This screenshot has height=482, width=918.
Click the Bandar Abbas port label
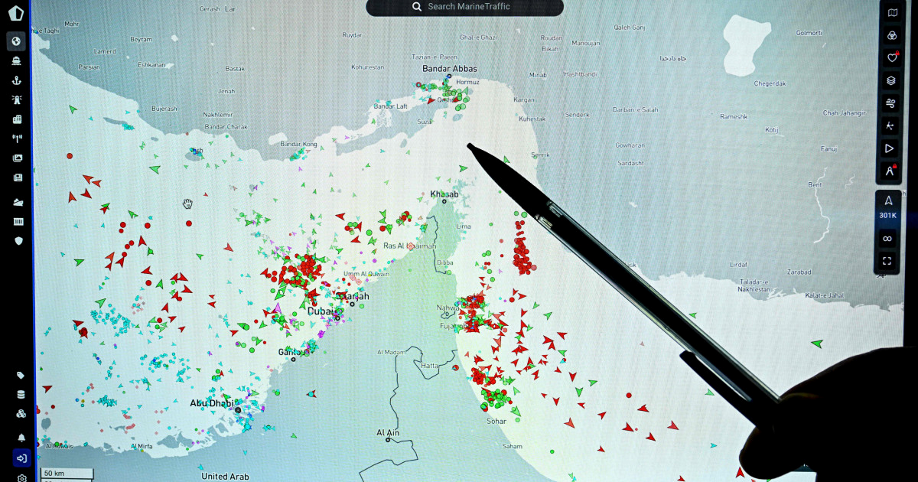(x=449, y=69)
